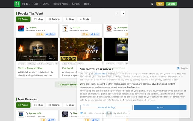193x121 pixels.
Task: Click the 1.4M downloads badge
Action: (x=95, y=34)
